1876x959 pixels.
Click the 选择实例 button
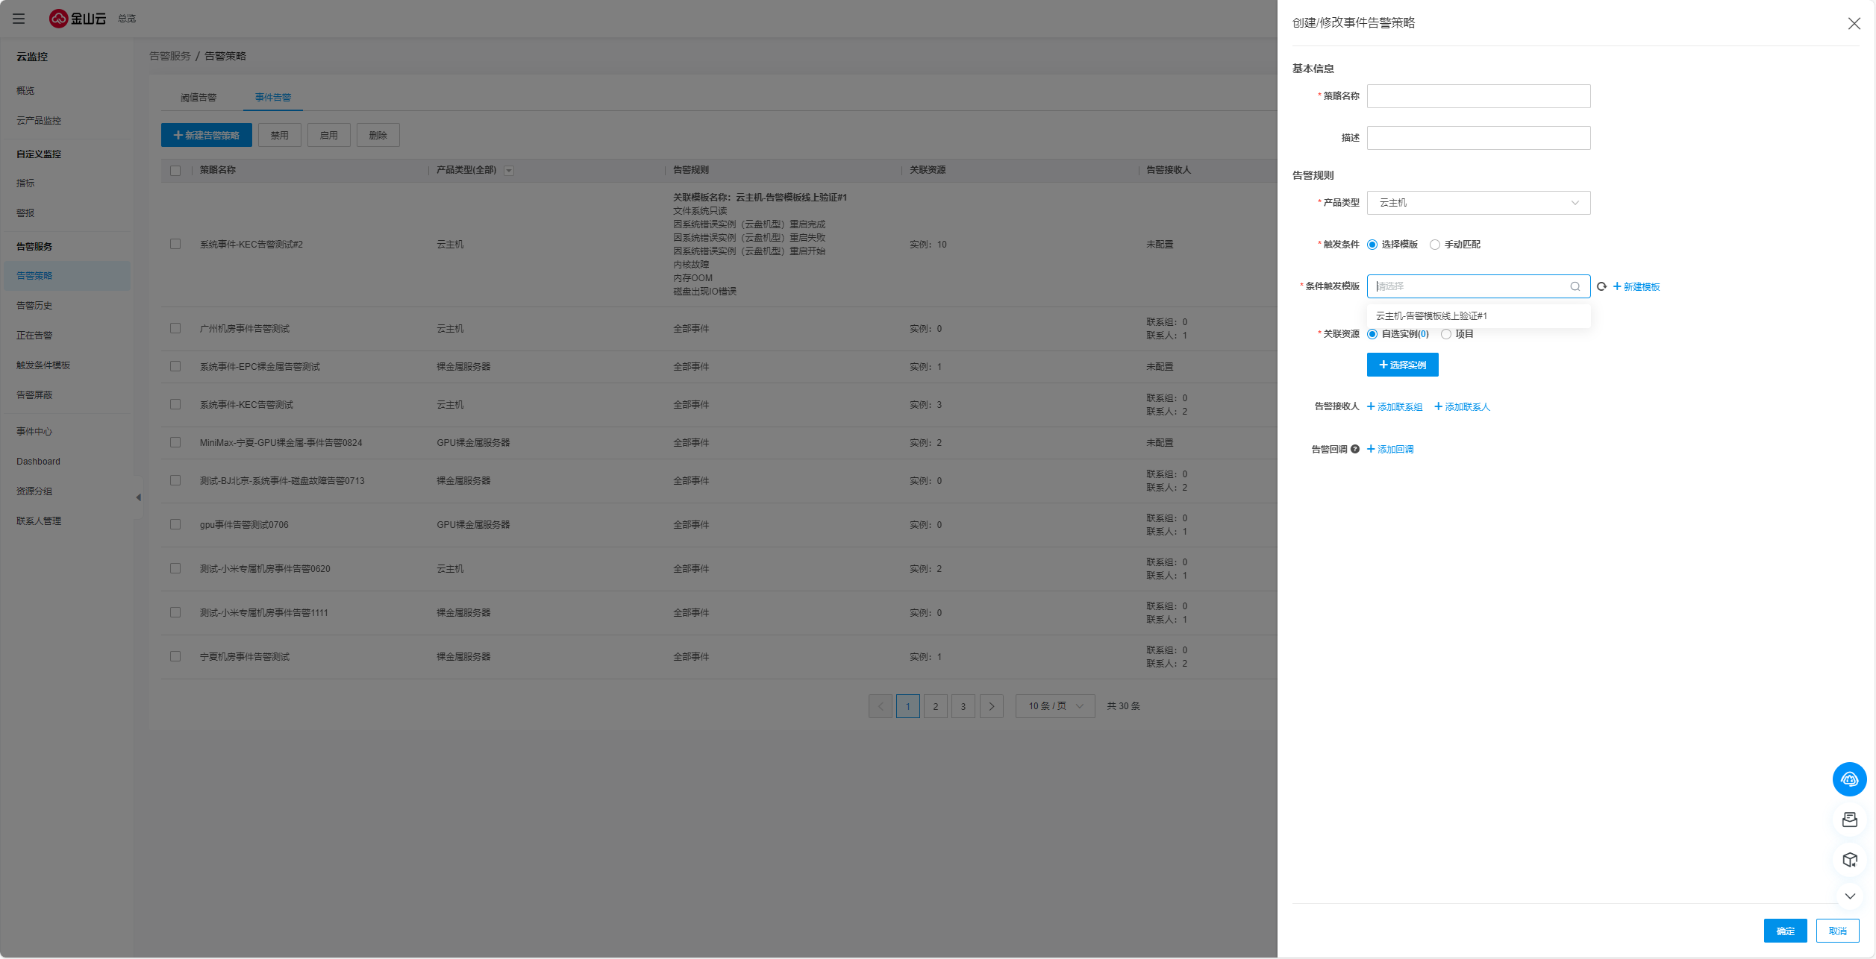click(1402, 365)
